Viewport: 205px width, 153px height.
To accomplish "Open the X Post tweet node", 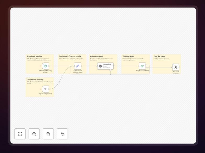I will [x=176, y=67].
